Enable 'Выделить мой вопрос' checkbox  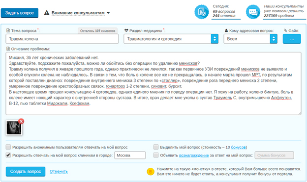(156, 147)
